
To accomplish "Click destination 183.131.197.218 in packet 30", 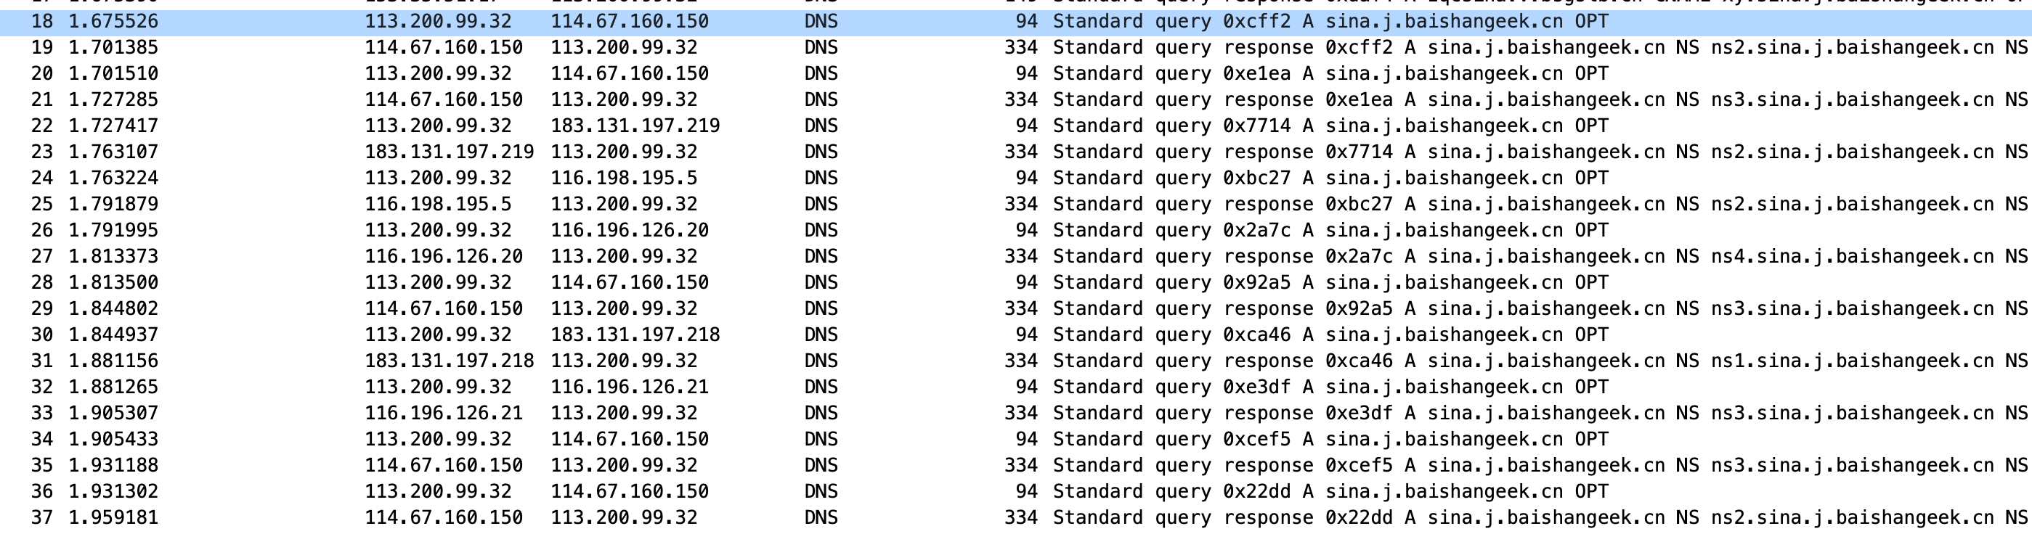I will click(x=635, y=334).
